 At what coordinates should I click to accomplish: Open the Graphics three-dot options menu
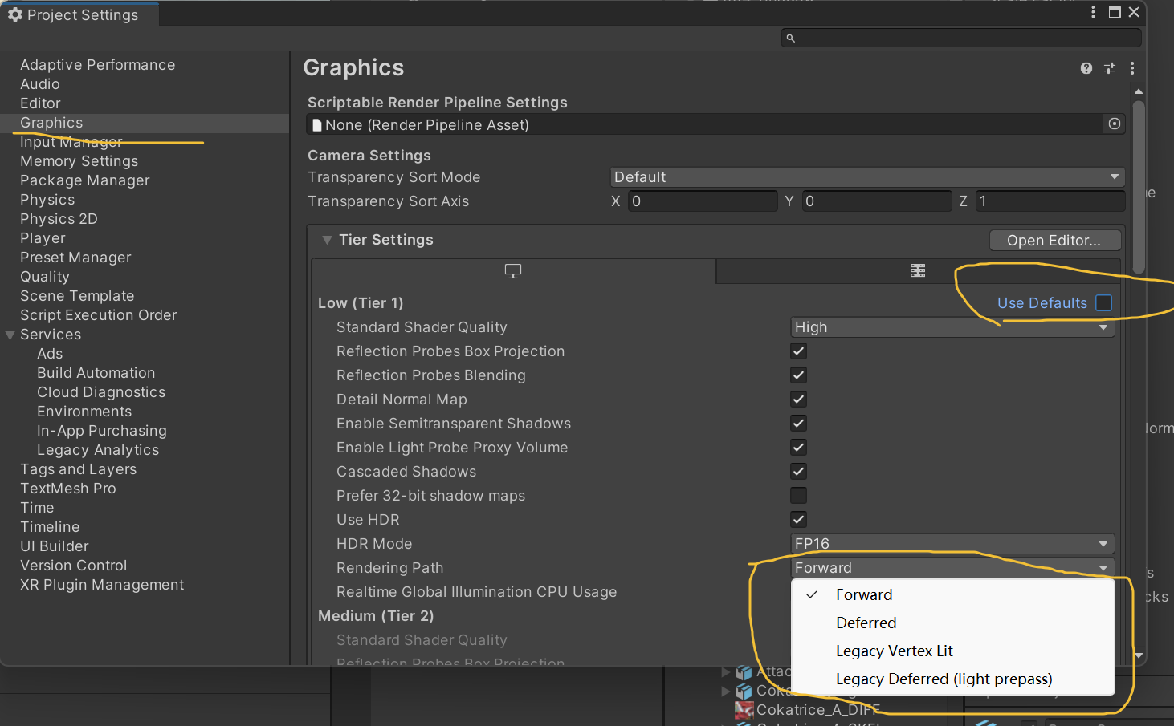coord(1132,68)
